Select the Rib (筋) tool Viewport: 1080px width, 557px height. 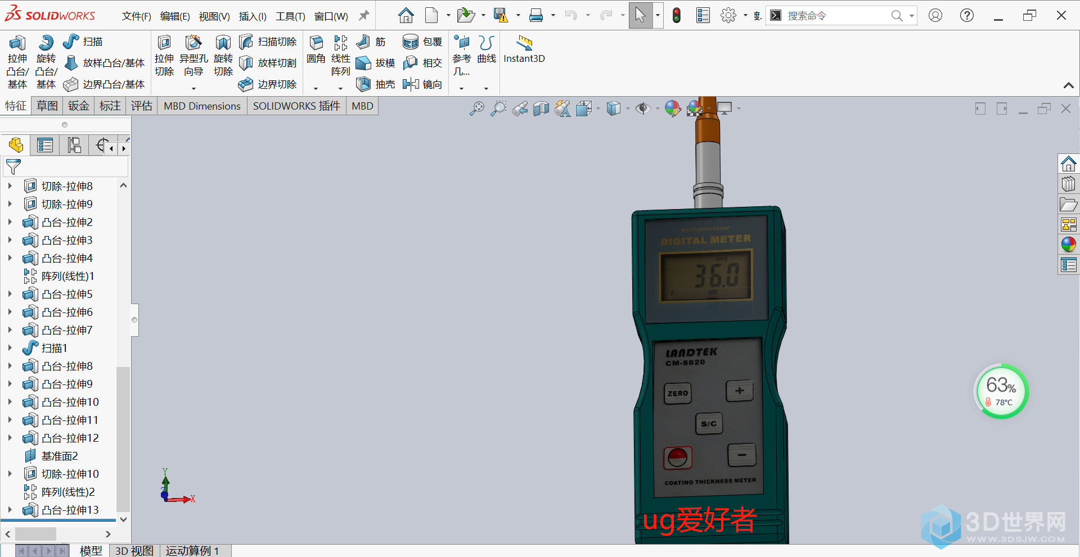click(371, 42)
